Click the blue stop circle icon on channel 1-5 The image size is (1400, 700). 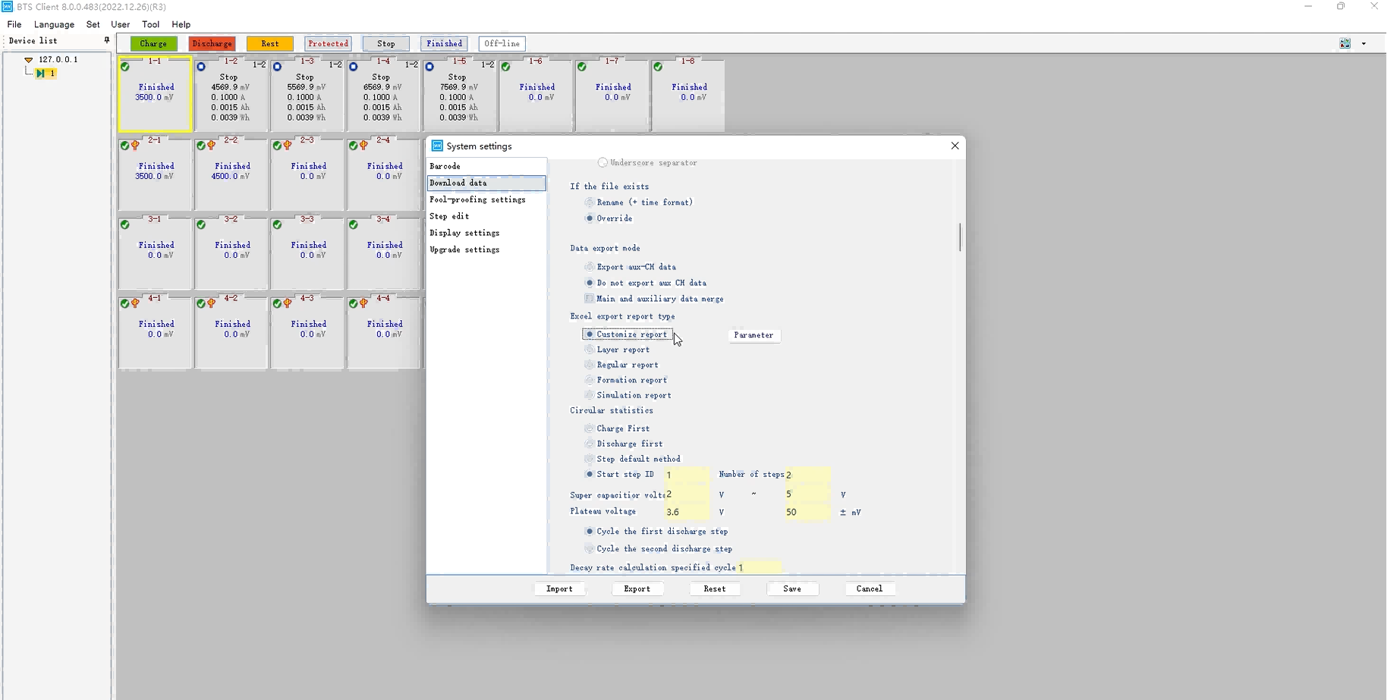[429, 67]
